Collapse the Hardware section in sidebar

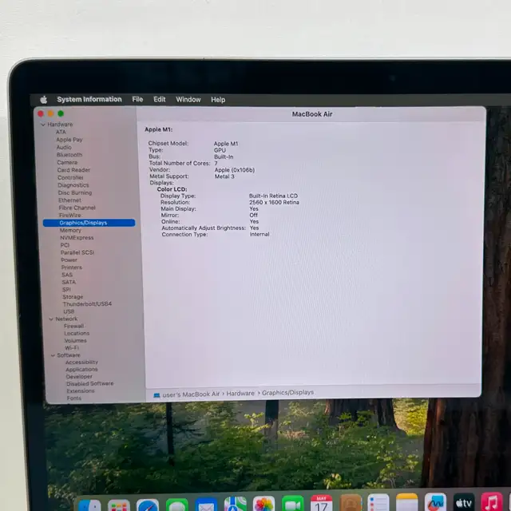click(x=43, y=125)
